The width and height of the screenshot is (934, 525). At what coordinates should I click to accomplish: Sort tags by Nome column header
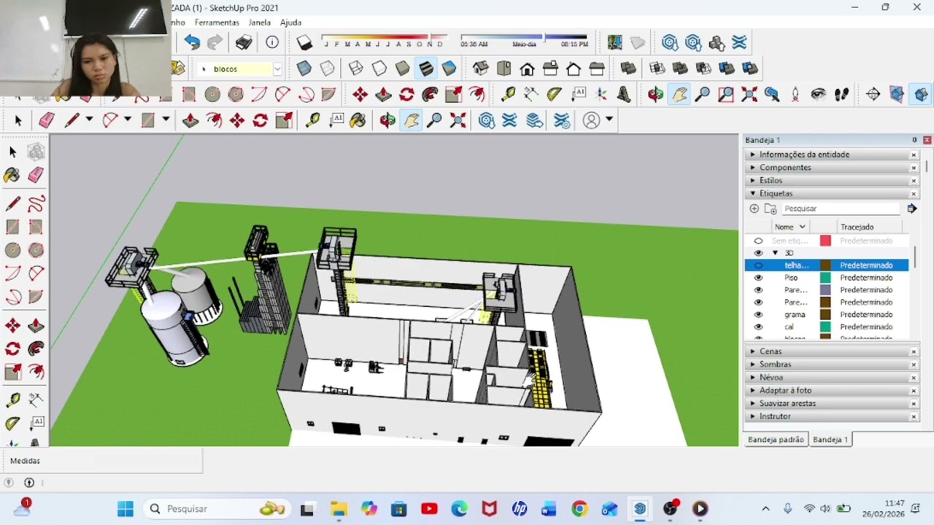click(790, 227)
